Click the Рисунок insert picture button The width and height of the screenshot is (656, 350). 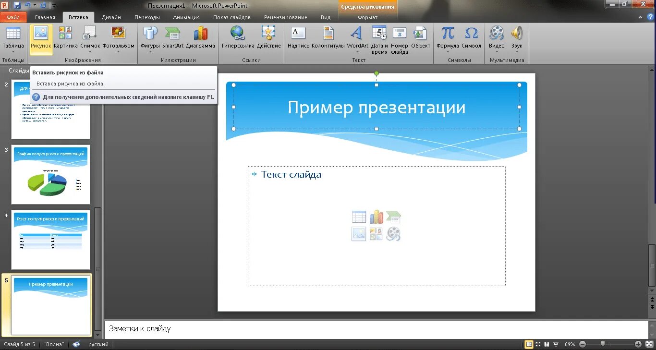[x=41, y=39]
